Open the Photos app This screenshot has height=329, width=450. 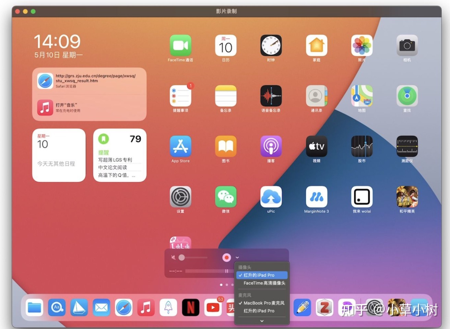(362, 45)
